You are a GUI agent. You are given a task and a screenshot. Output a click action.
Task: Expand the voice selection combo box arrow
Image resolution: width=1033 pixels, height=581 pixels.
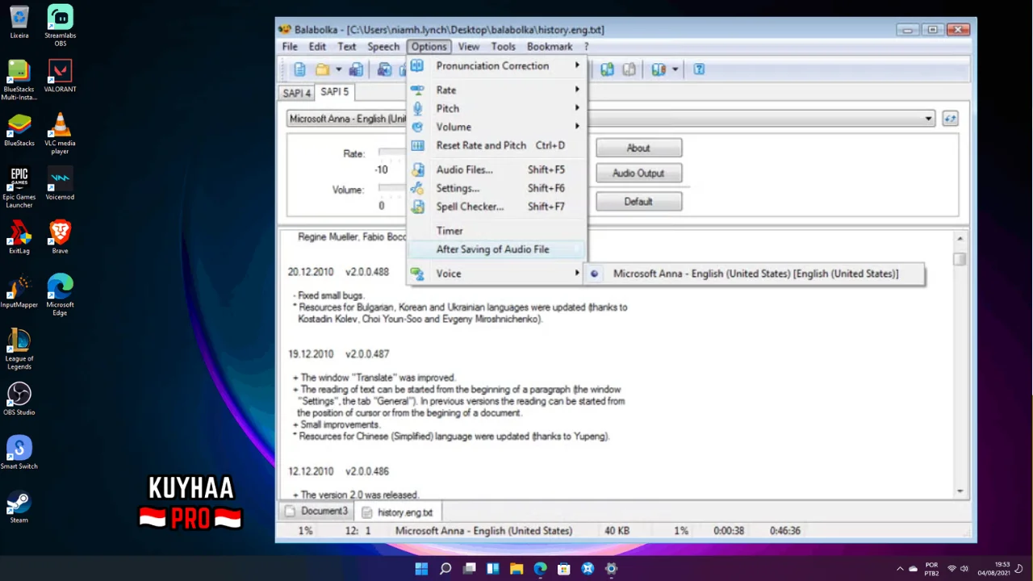[x=928, y=119]
